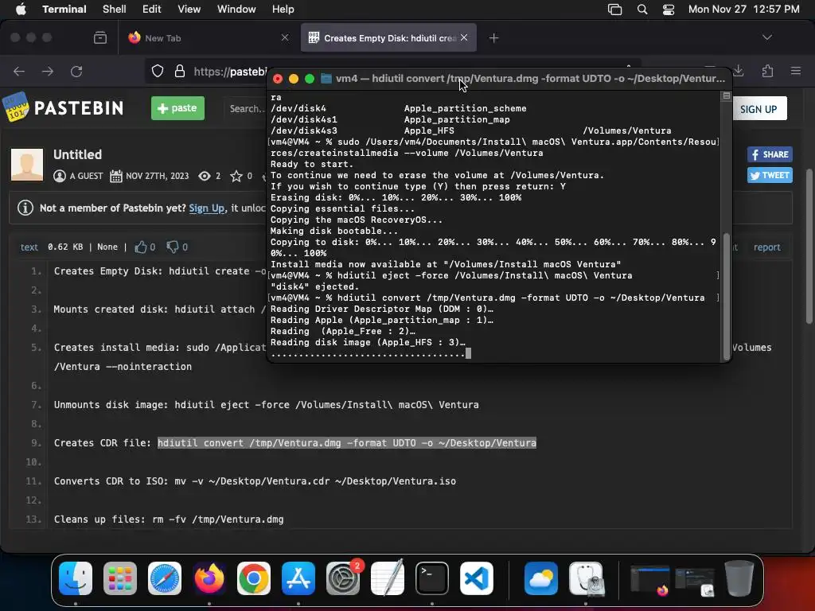Open TextEdit from the Dock
The image size is (815, 611).
click(x=388, y=578)
